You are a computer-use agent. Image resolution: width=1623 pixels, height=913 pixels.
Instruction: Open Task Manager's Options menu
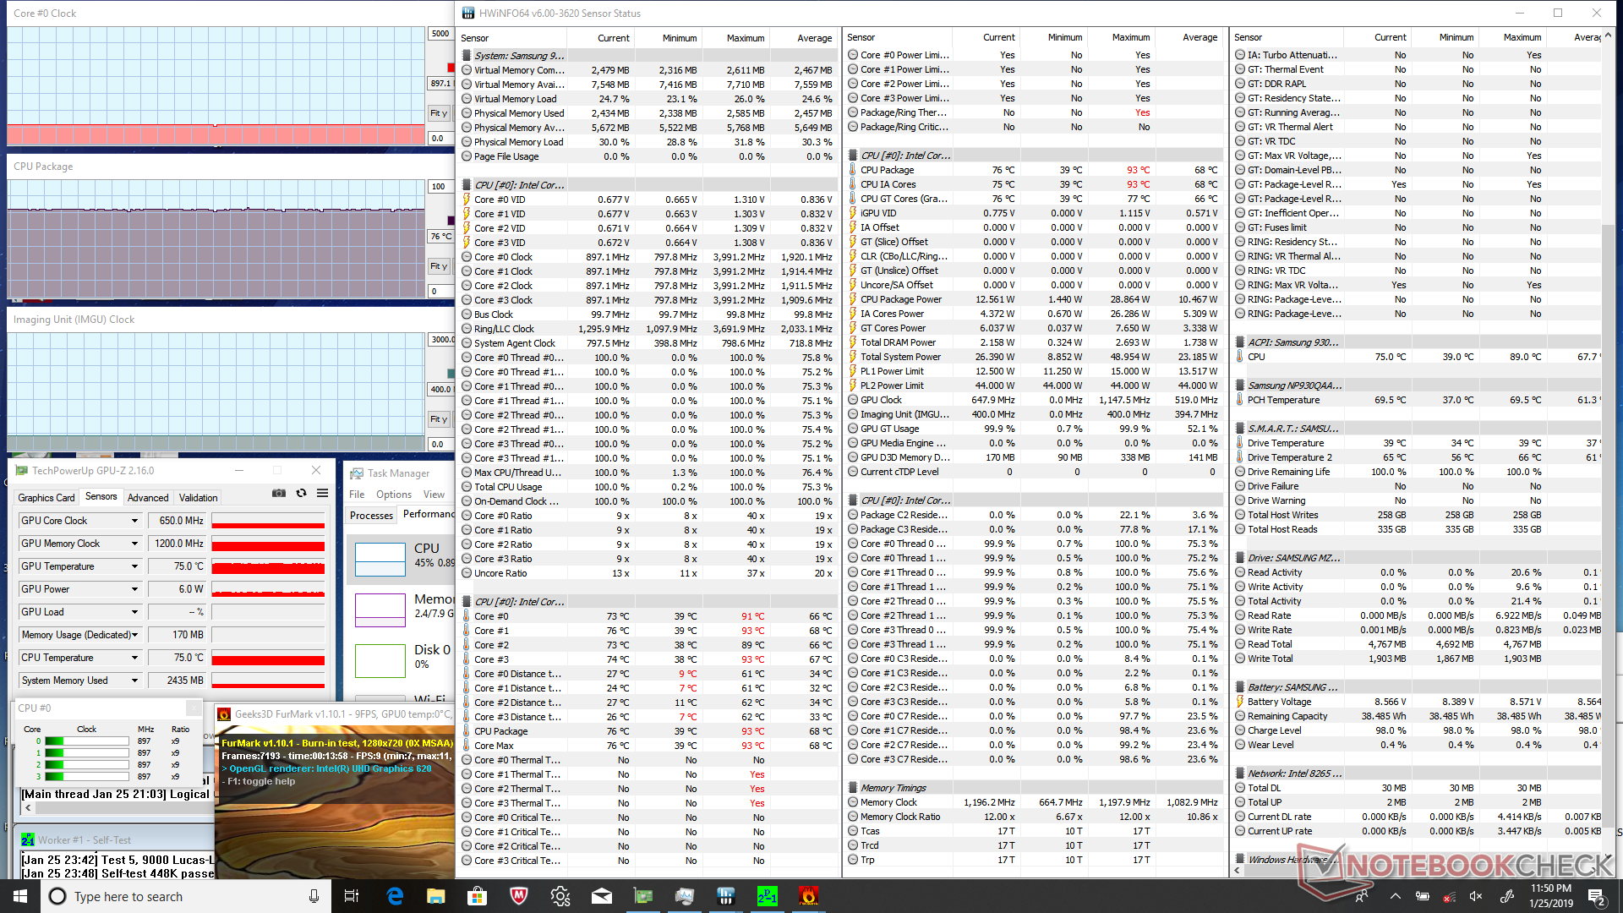coord(394,495)
